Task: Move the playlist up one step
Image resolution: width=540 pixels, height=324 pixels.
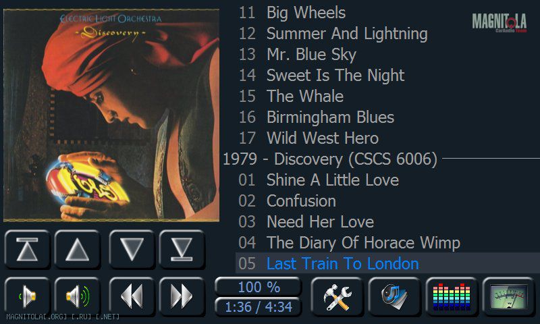Action: click(78, 249)
